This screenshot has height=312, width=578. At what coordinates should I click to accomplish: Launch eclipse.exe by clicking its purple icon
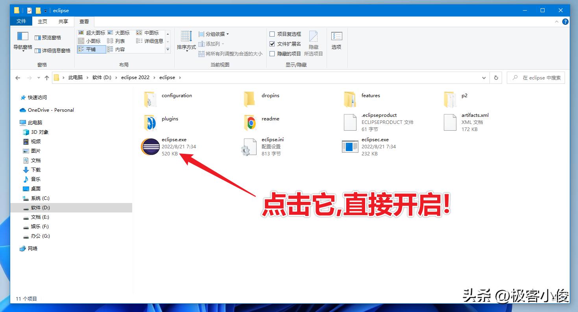(x=150, y=146)
